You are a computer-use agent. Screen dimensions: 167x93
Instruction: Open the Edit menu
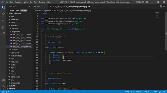tap(11, 2)
